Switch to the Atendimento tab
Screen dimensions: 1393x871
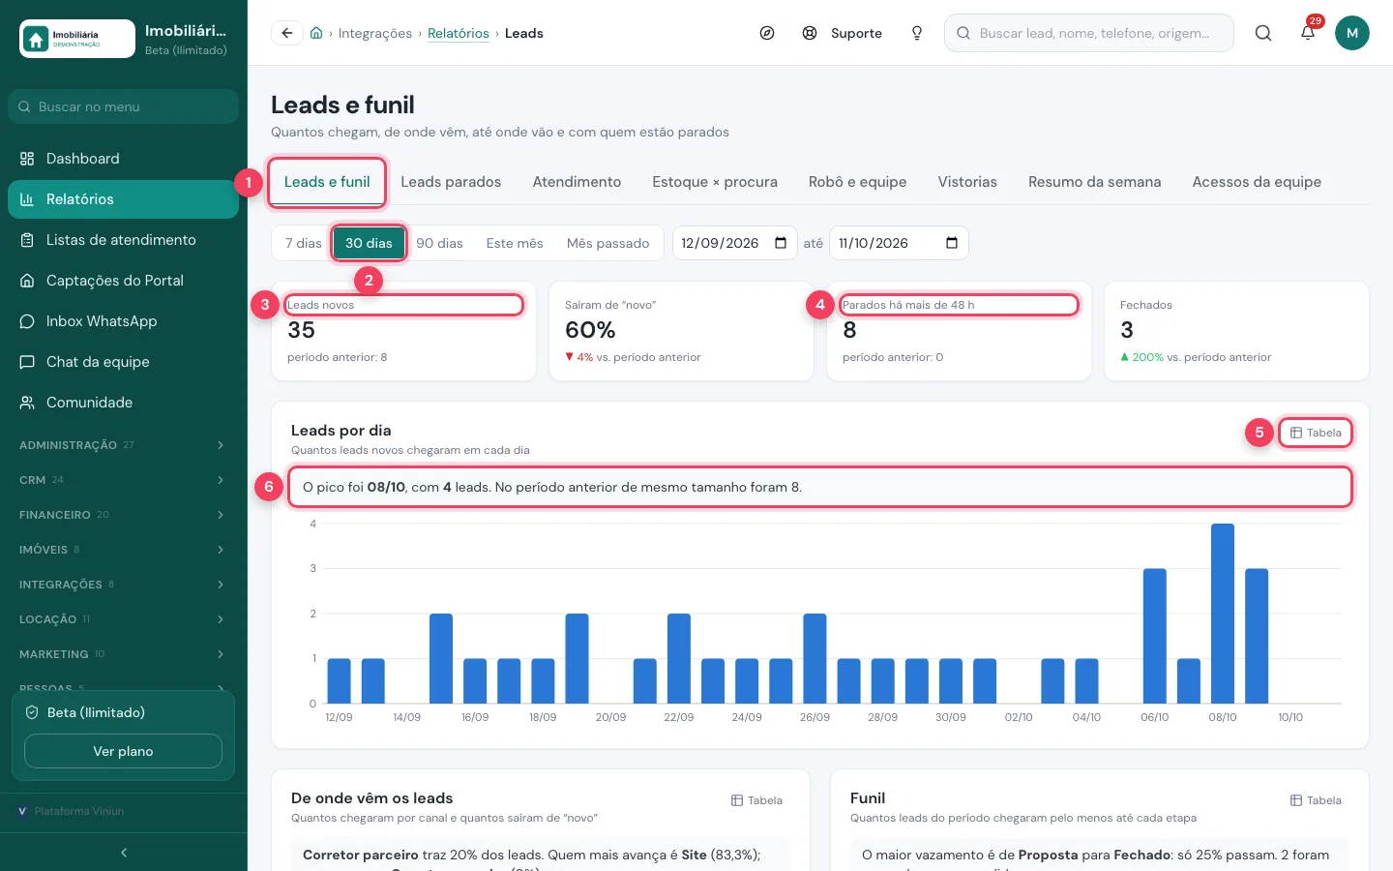[x=577, y=182]
